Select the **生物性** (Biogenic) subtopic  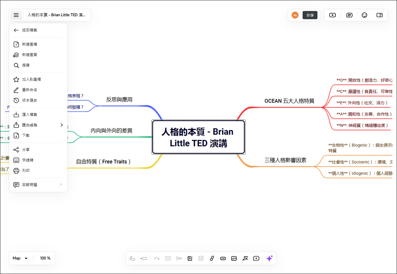tap(360, 148)
